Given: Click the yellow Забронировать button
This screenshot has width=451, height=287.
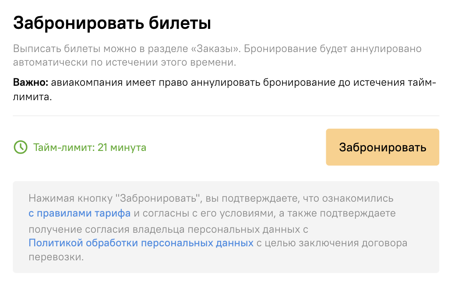Looking at the screenshot, I should 382,147.
